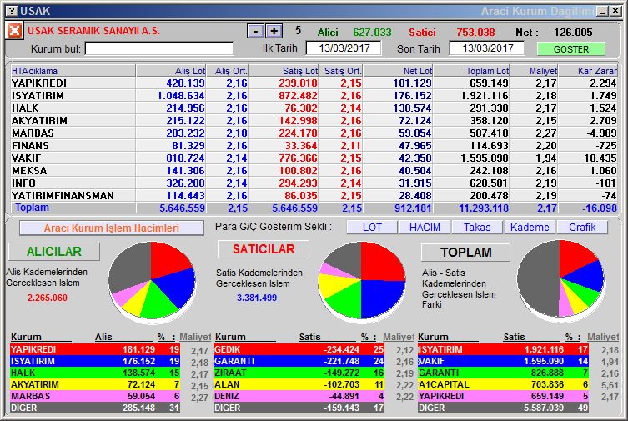Click Net value -126.005
628x421 pixels.
(x=571, y=32)
